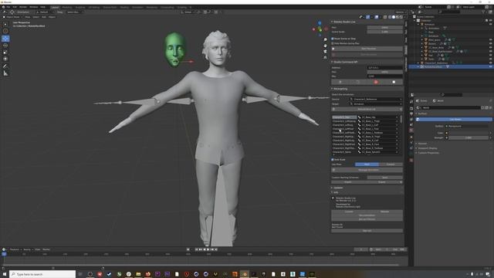Adjust the World Strength slider
494x278 pixels.
(469, 137)
